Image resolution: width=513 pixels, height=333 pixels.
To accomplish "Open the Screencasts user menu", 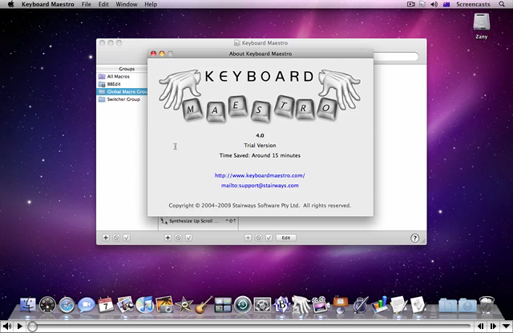I will [473, 4].
